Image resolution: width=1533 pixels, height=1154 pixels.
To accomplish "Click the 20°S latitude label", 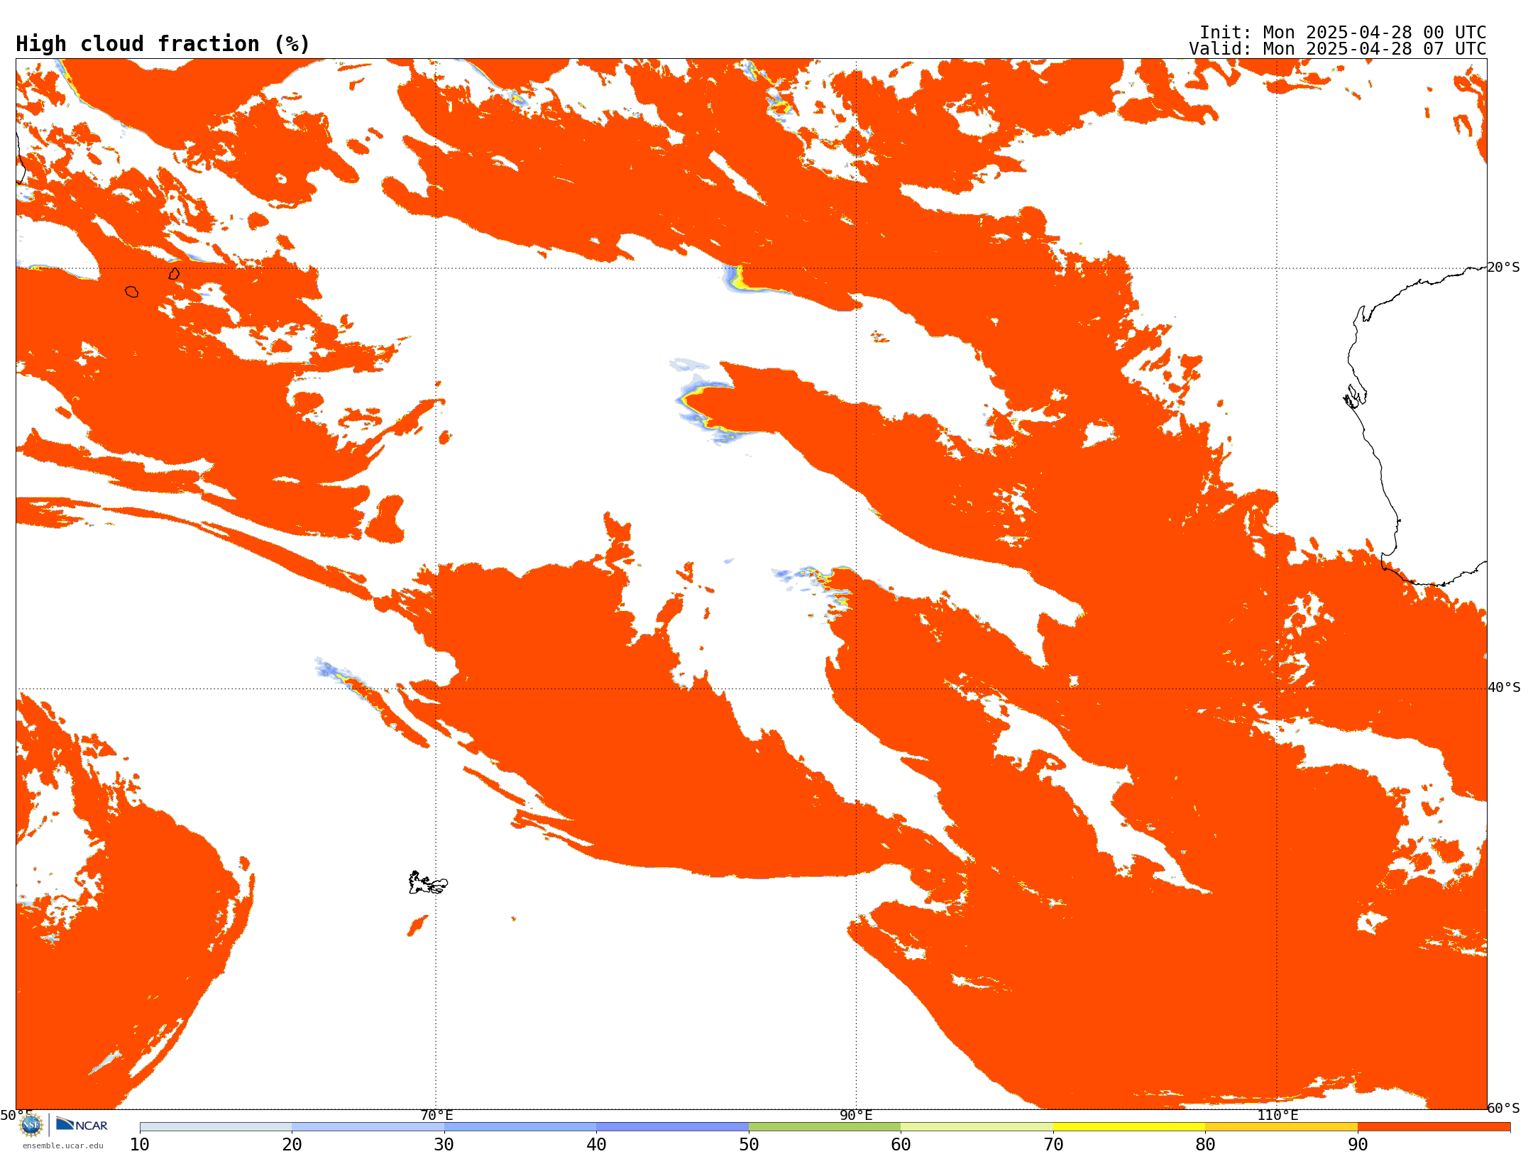I will 1503,268.
